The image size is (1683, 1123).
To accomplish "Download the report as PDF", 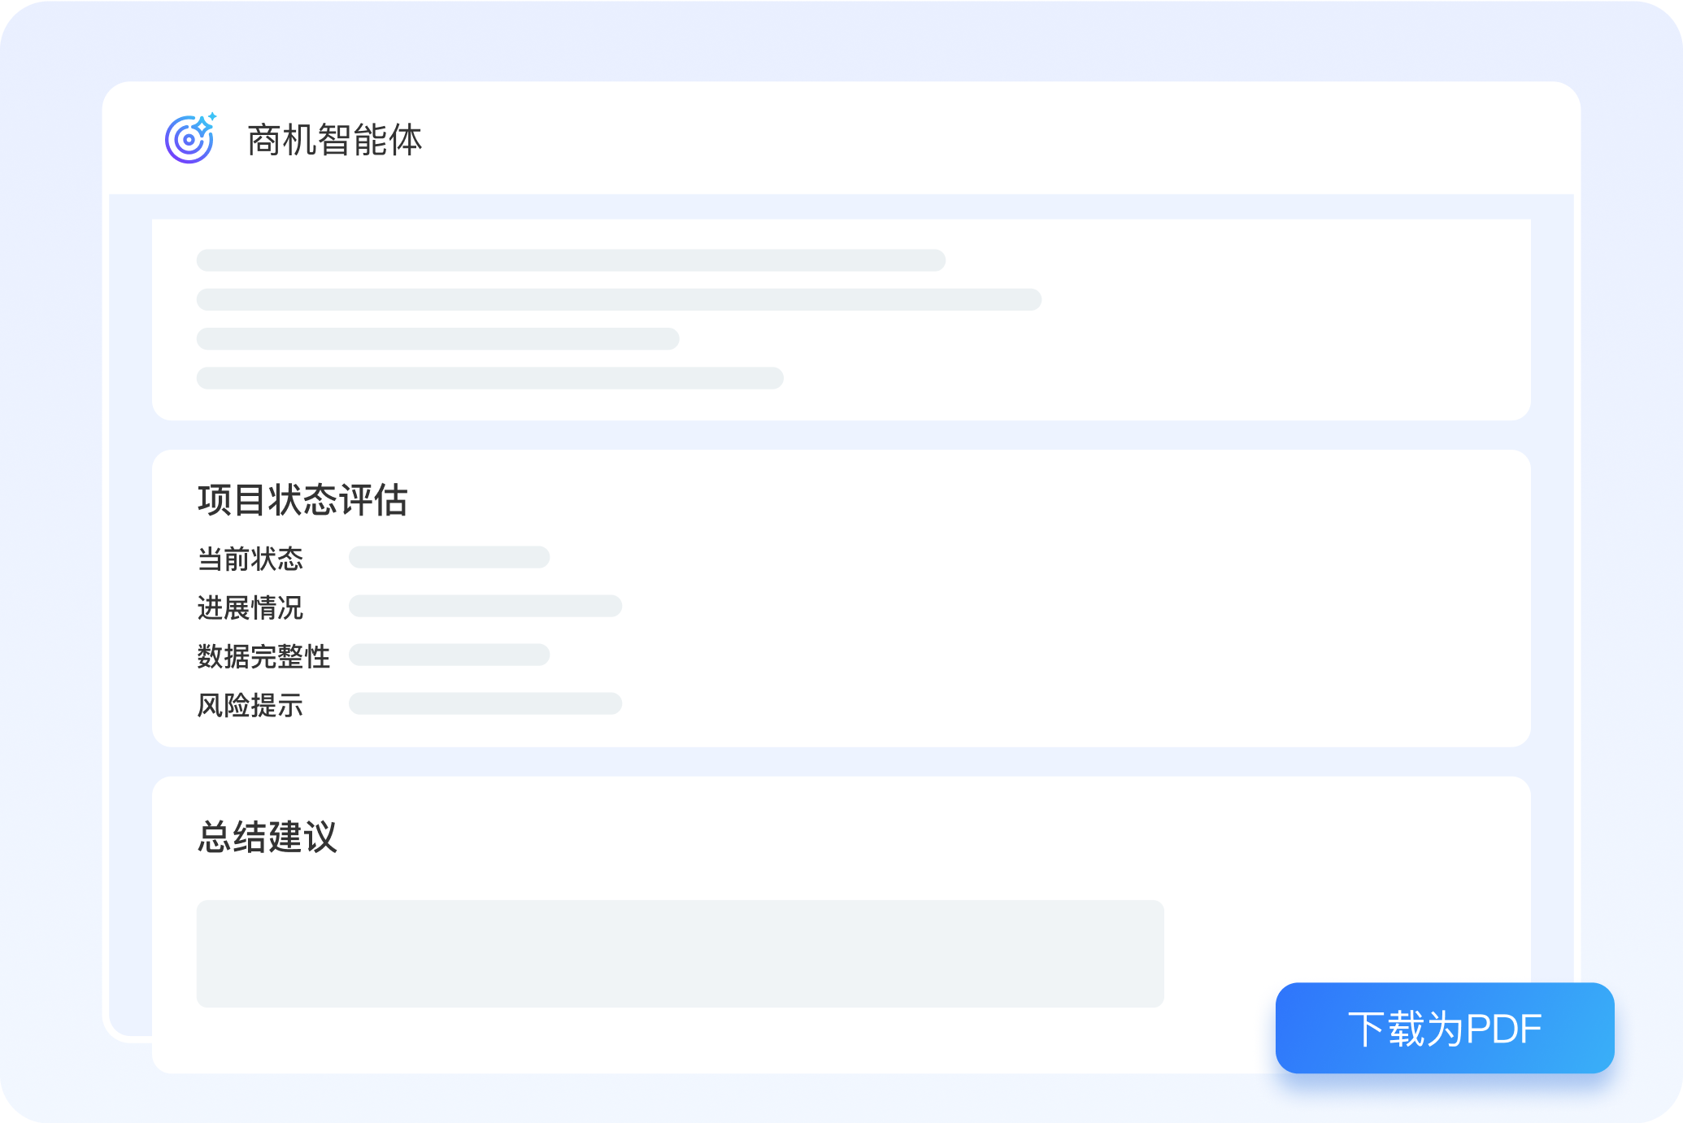I will [1444, 1028].
